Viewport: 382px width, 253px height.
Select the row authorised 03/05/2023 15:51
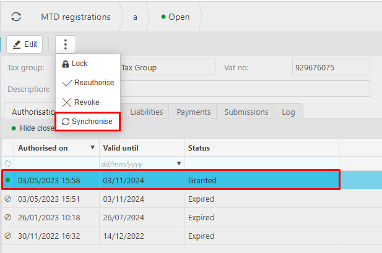(x=170, y=199)
